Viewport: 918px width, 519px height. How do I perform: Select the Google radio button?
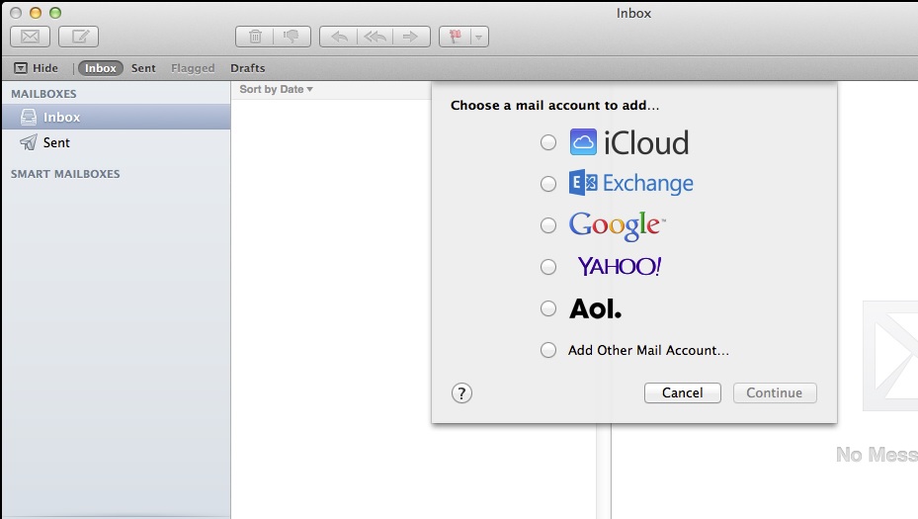click(548, 225)
